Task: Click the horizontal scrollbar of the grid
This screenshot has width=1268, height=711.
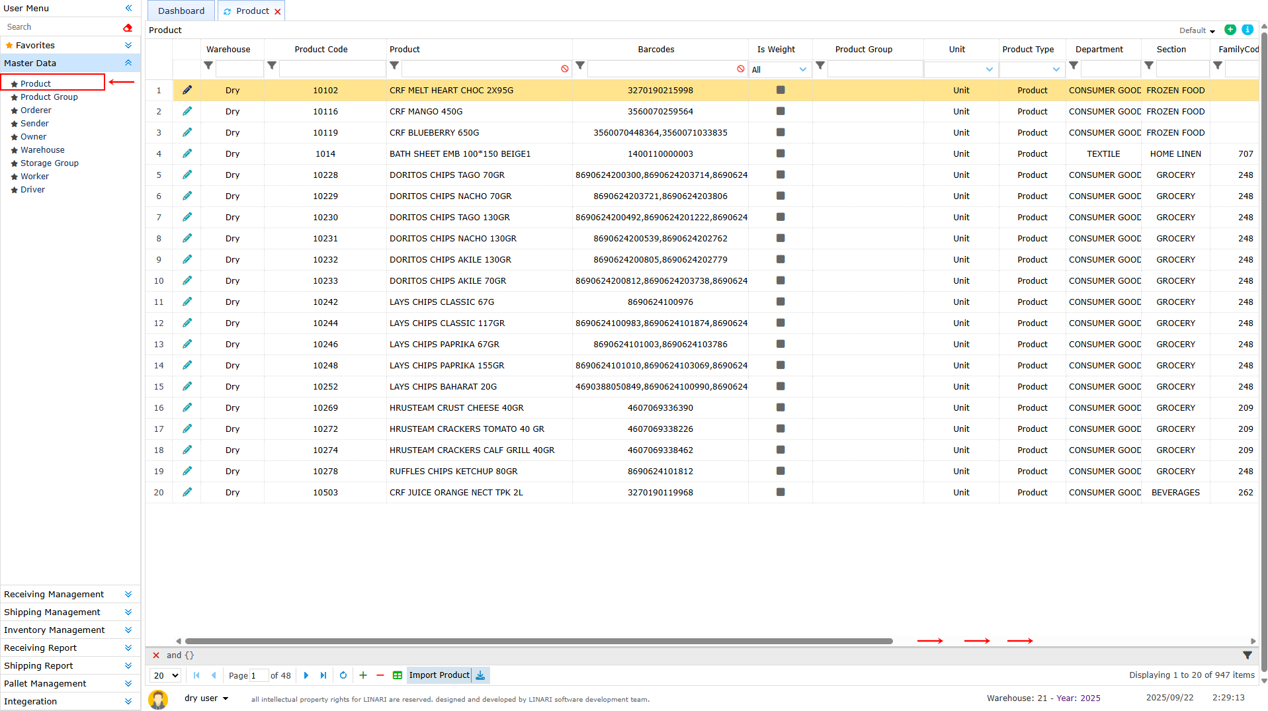Action: pyautogui.click(x=538, y=641)
